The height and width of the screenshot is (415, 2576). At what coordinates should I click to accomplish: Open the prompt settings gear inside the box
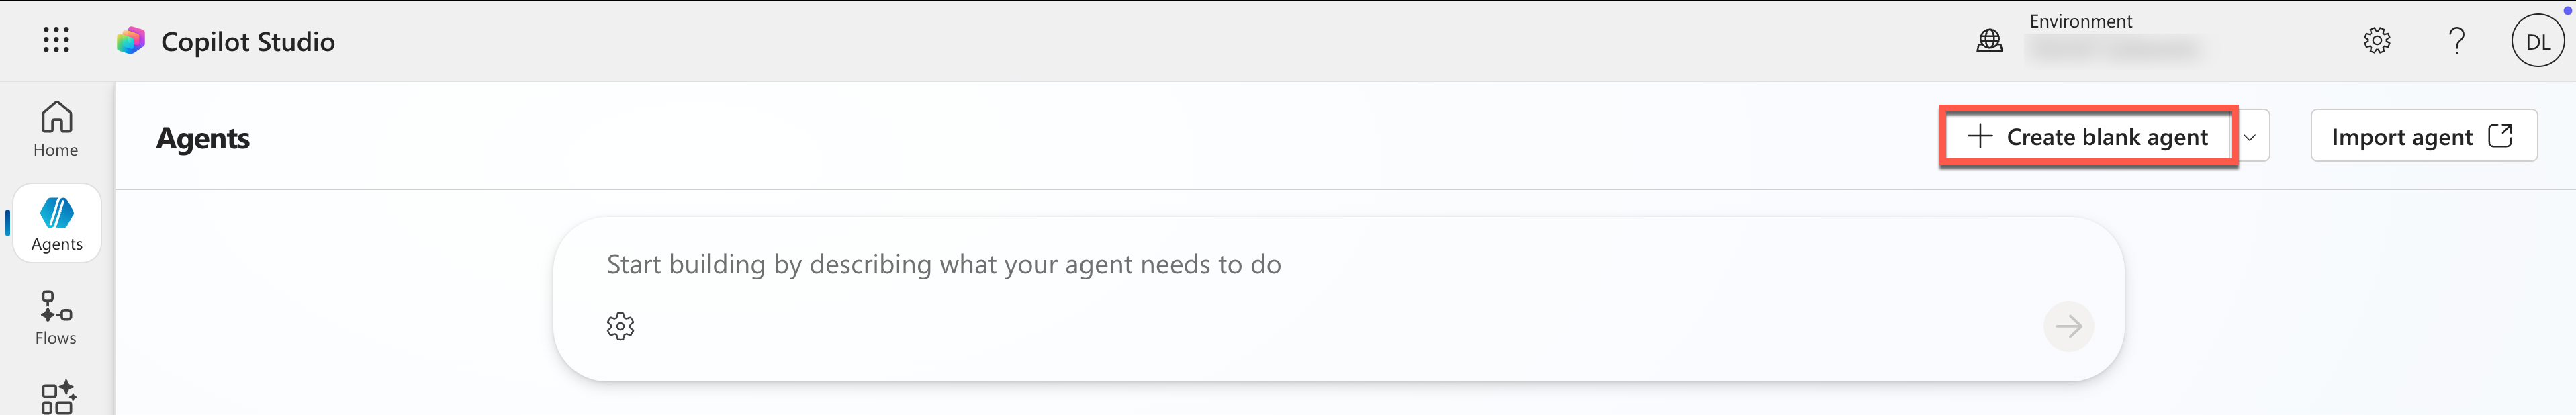tap(620, 326)
